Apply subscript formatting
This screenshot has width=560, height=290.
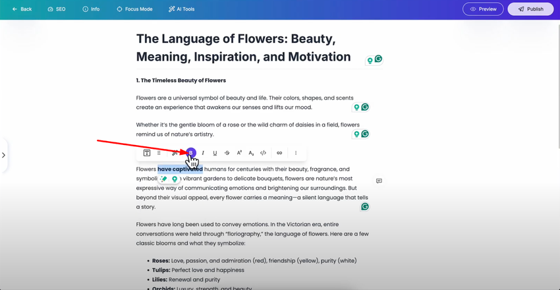coord(251,153)
